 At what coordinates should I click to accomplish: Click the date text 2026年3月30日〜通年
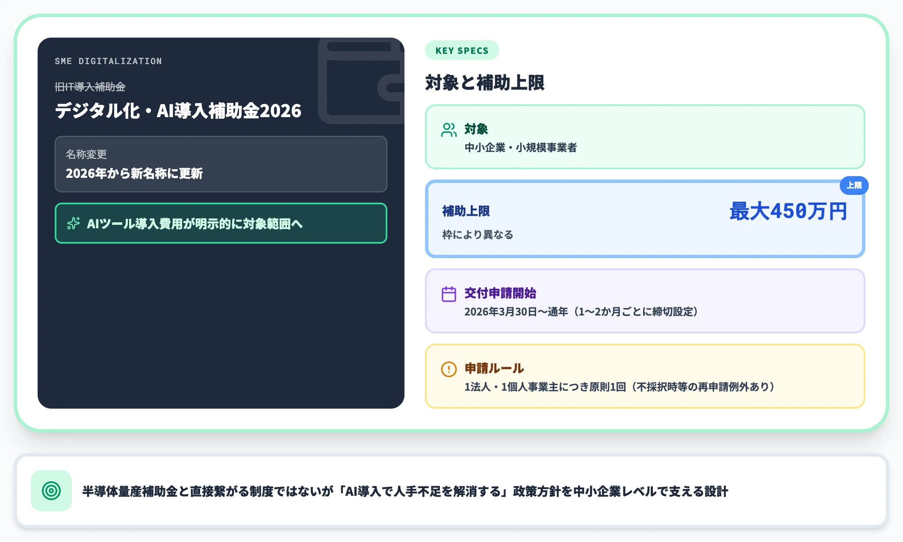pos(516,312)
